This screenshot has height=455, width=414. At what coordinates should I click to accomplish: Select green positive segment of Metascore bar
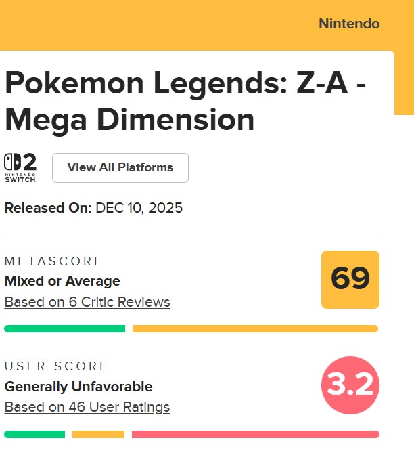click(x=64, y=329)
